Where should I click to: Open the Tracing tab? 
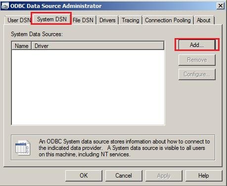[131, 20]
